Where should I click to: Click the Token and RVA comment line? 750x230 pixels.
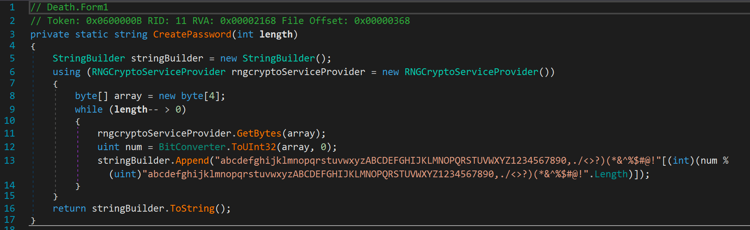220,21
